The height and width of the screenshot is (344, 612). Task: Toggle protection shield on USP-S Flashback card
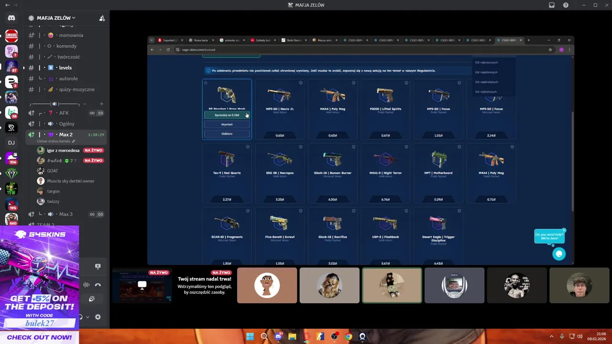click(x=406, y=211)
